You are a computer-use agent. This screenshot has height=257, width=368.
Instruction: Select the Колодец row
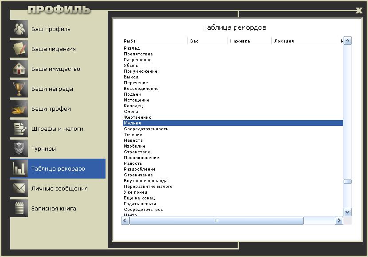click(233, 106)
